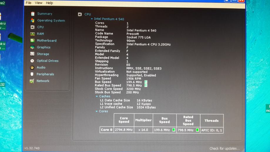This screenshot has width=270, height=152.
Task: Close the window with the red X button
Action: pyautogui.click(x=242, y=1)
